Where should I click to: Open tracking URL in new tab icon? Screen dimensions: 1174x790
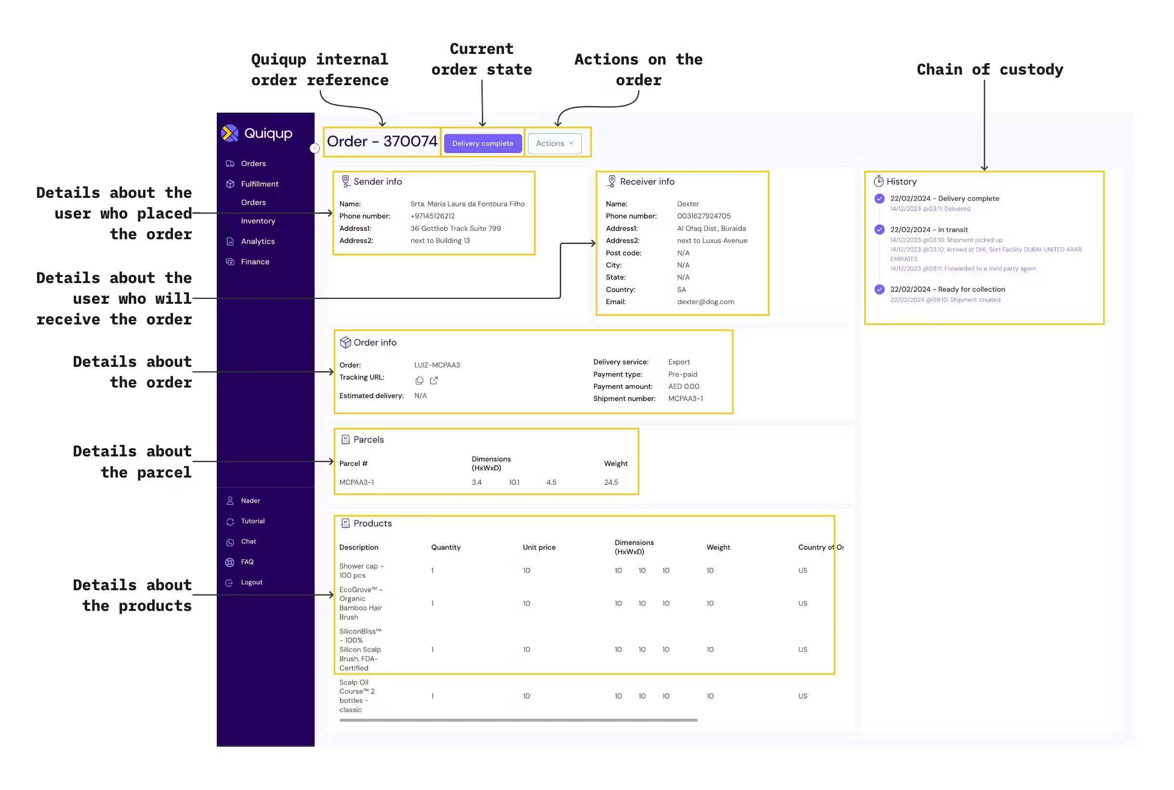pyautogui.click(x=434, y=381)
